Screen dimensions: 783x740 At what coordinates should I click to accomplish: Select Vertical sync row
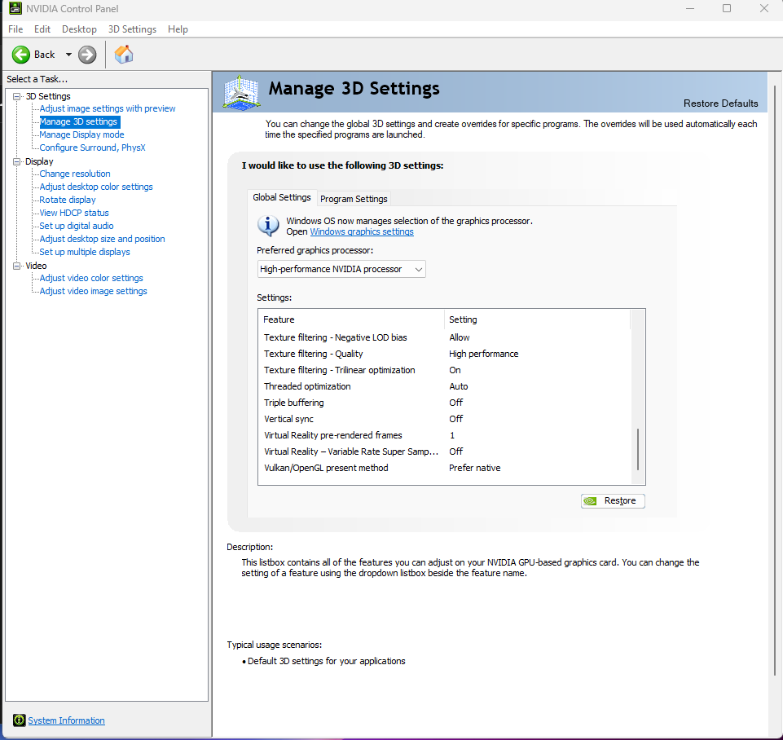(x=444, y=418)
